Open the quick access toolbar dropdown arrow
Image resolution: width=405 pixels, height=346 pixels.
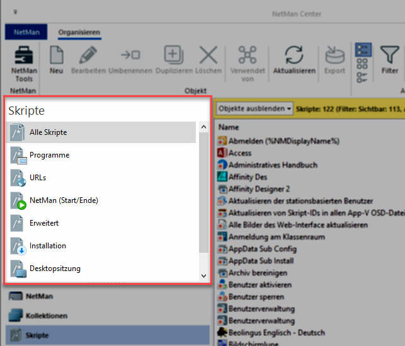point(14,11)
